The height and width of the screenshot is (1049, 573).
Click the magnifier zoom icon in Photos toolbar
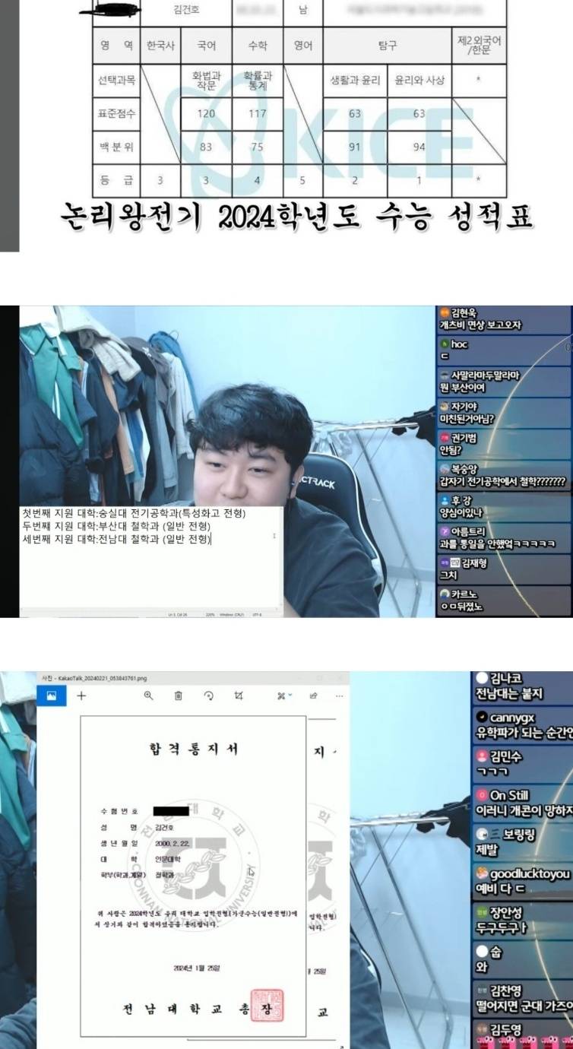click(x=148, y=695)
